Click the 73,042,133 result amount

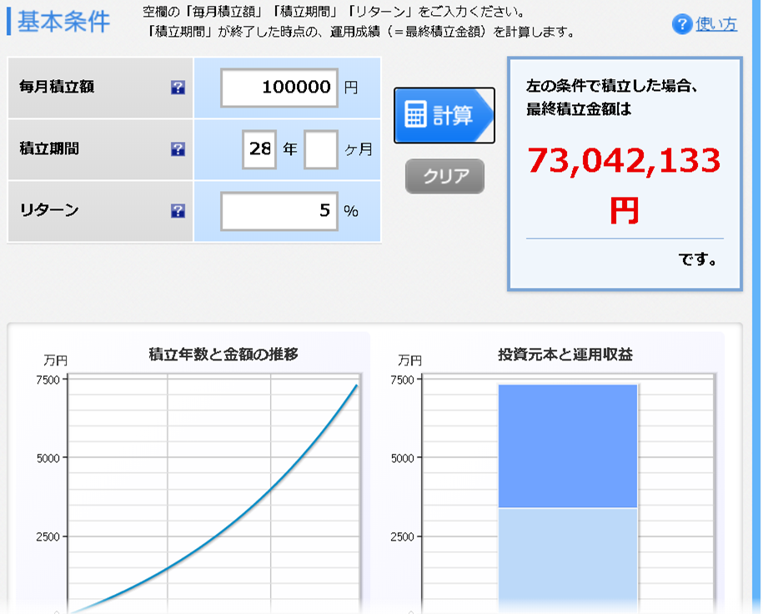624,160
